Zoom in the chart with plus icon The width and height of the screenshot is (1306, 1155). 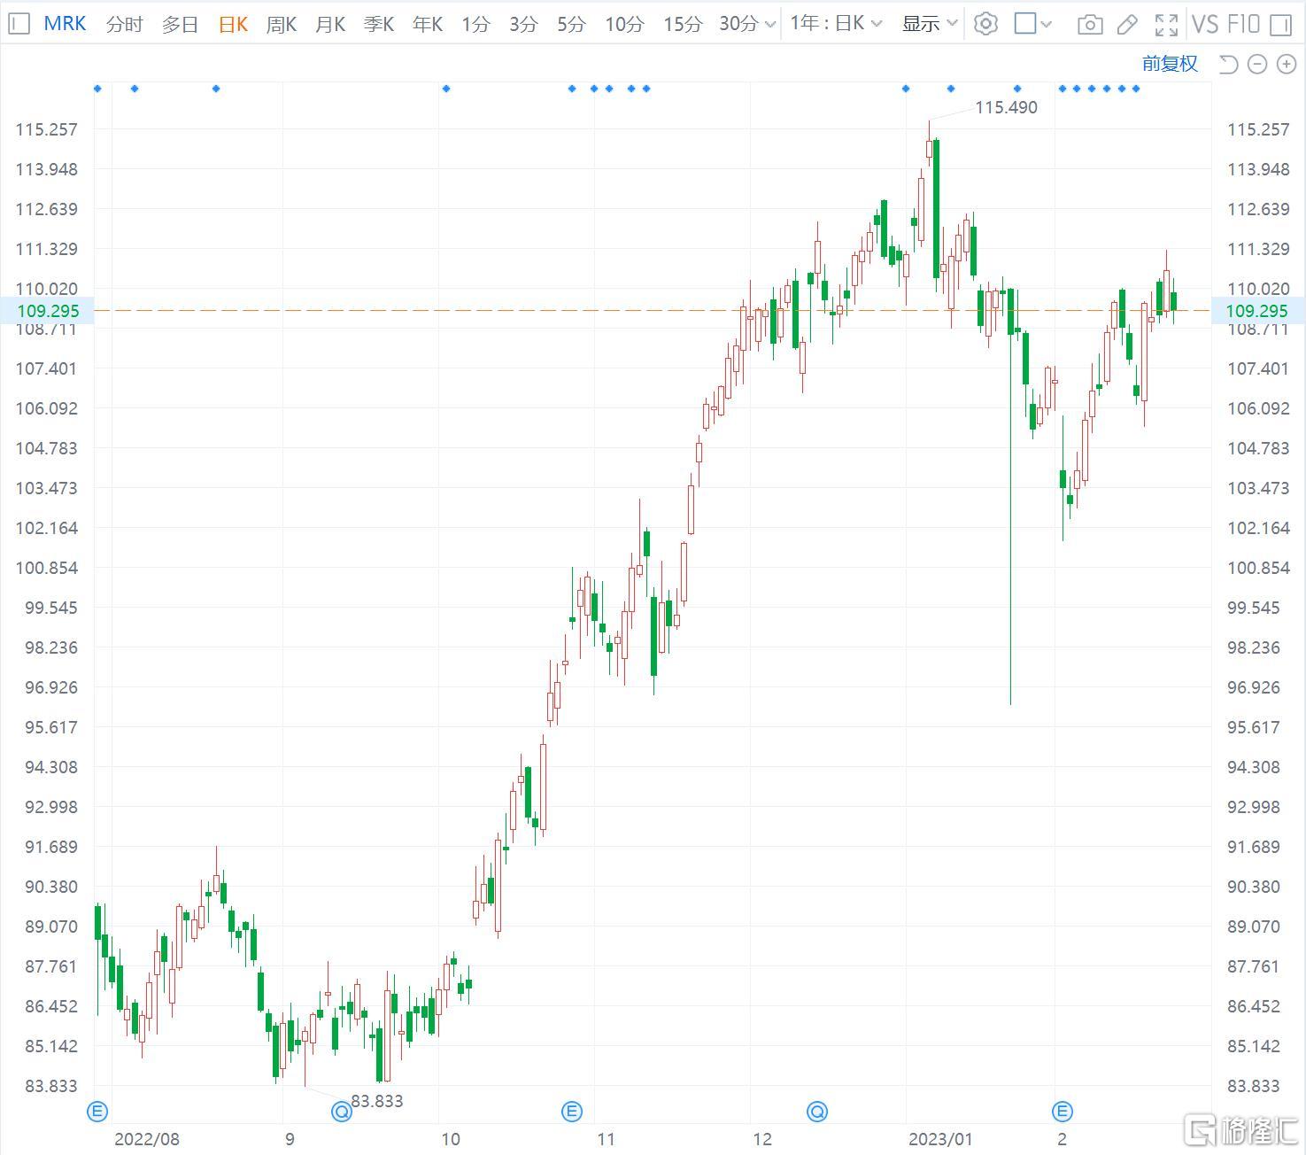tap(1286, 64)
